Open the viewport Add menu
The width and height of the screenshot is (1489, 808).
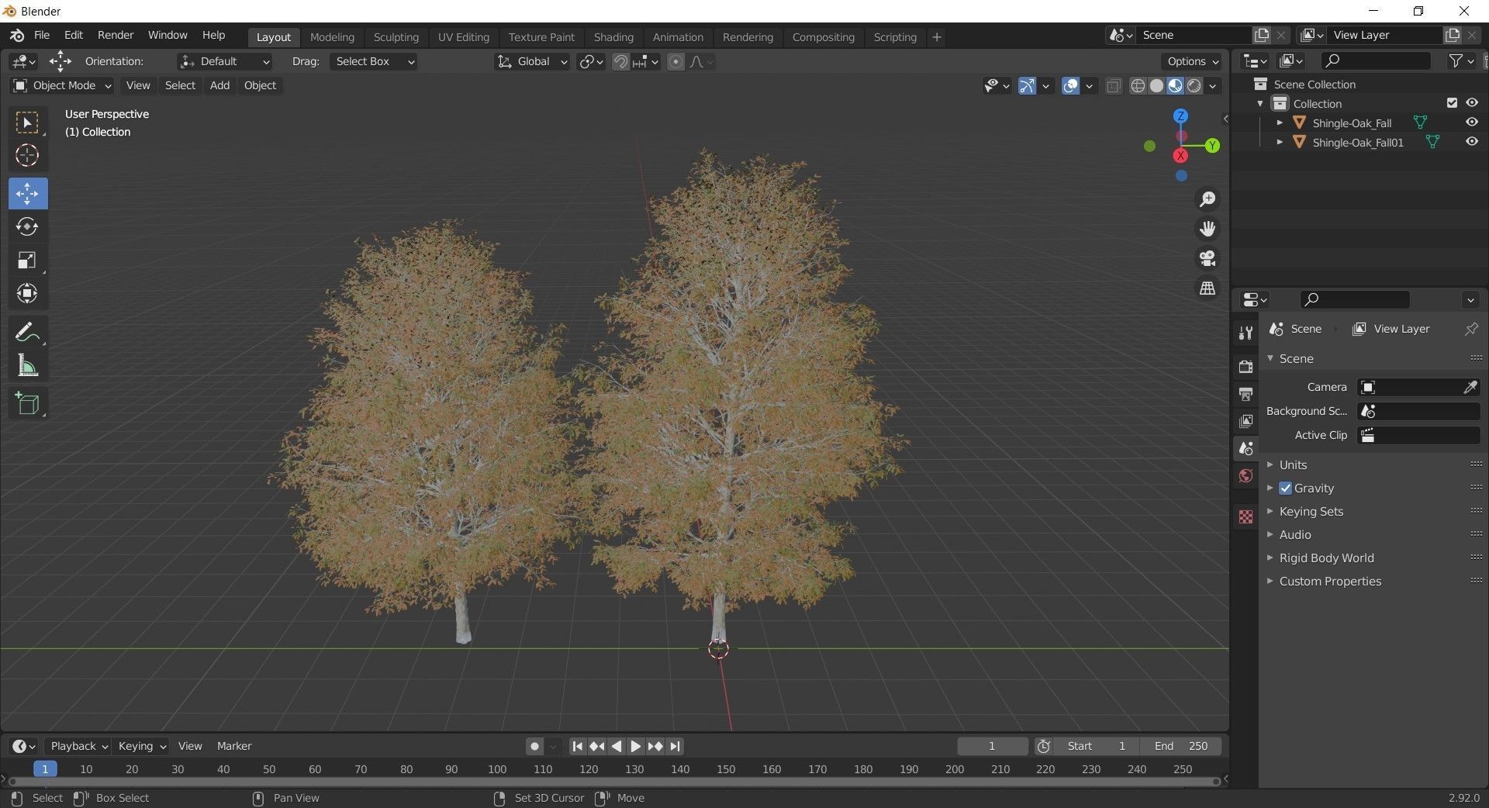pos(219,85)
